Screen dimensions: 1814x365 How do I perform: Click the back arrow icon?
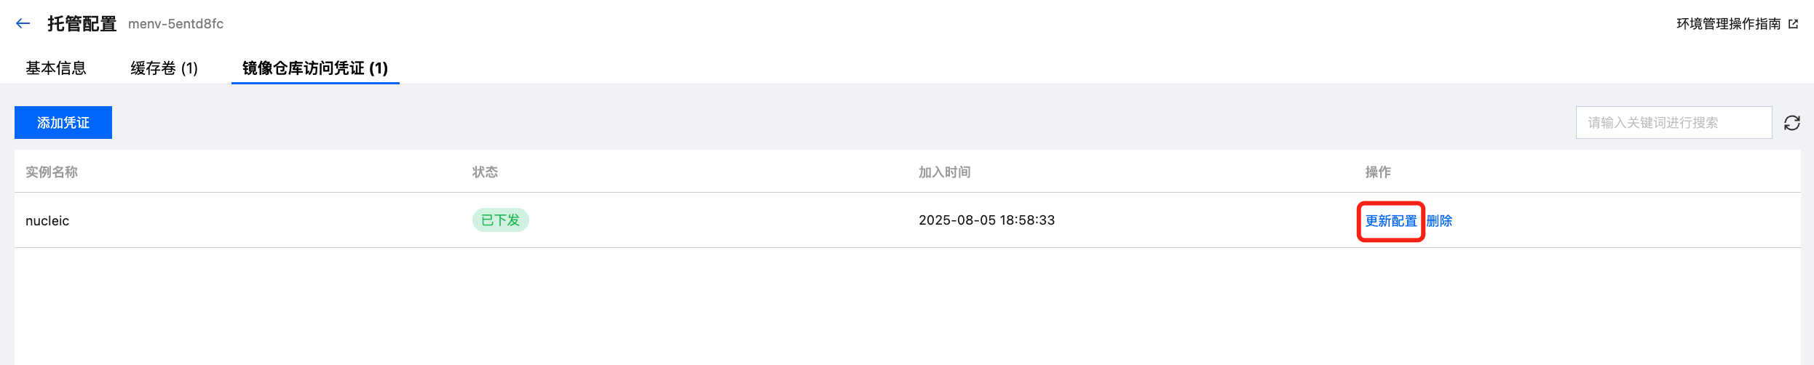23,24
